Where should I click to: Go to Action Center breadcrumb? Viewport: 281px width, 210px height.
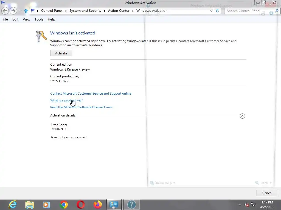tap(119, 11)
